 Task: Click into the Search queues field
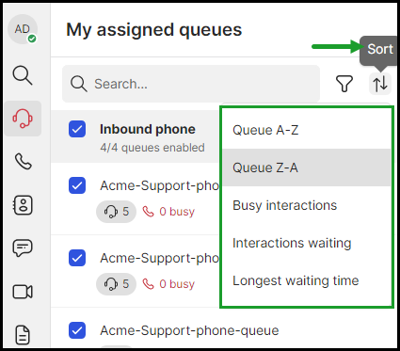191,84
